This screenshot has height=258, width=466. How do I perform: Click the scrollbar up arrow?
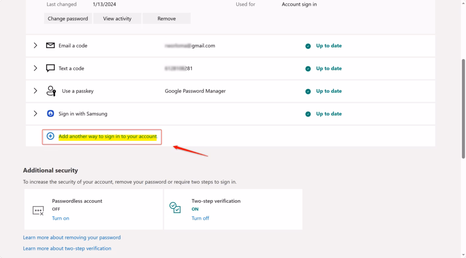point(463,2)
